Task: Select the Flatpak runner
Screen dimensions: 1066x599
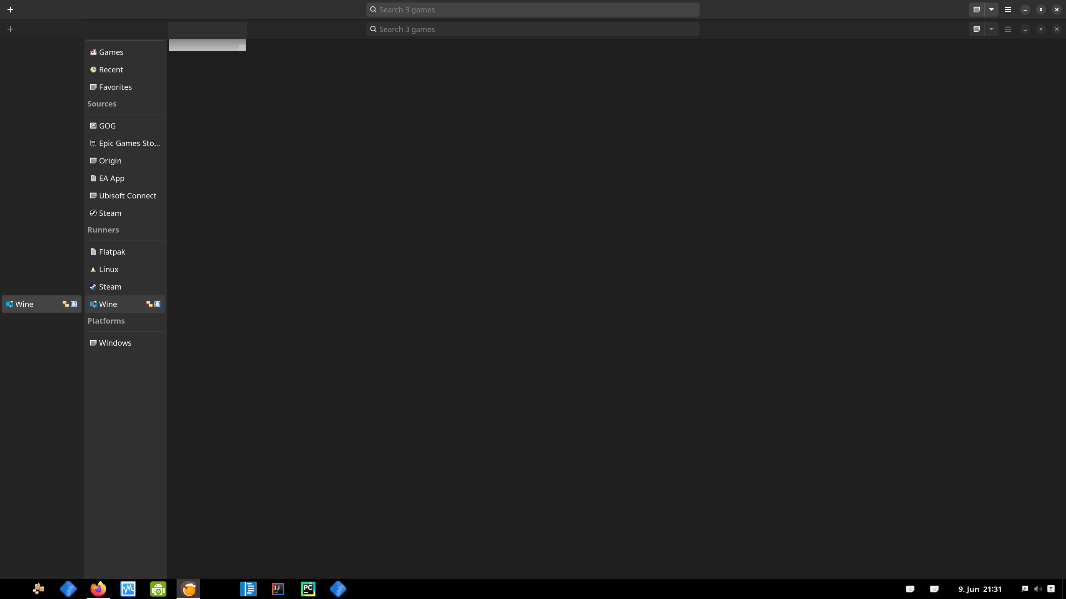Action: pos(112,252)
